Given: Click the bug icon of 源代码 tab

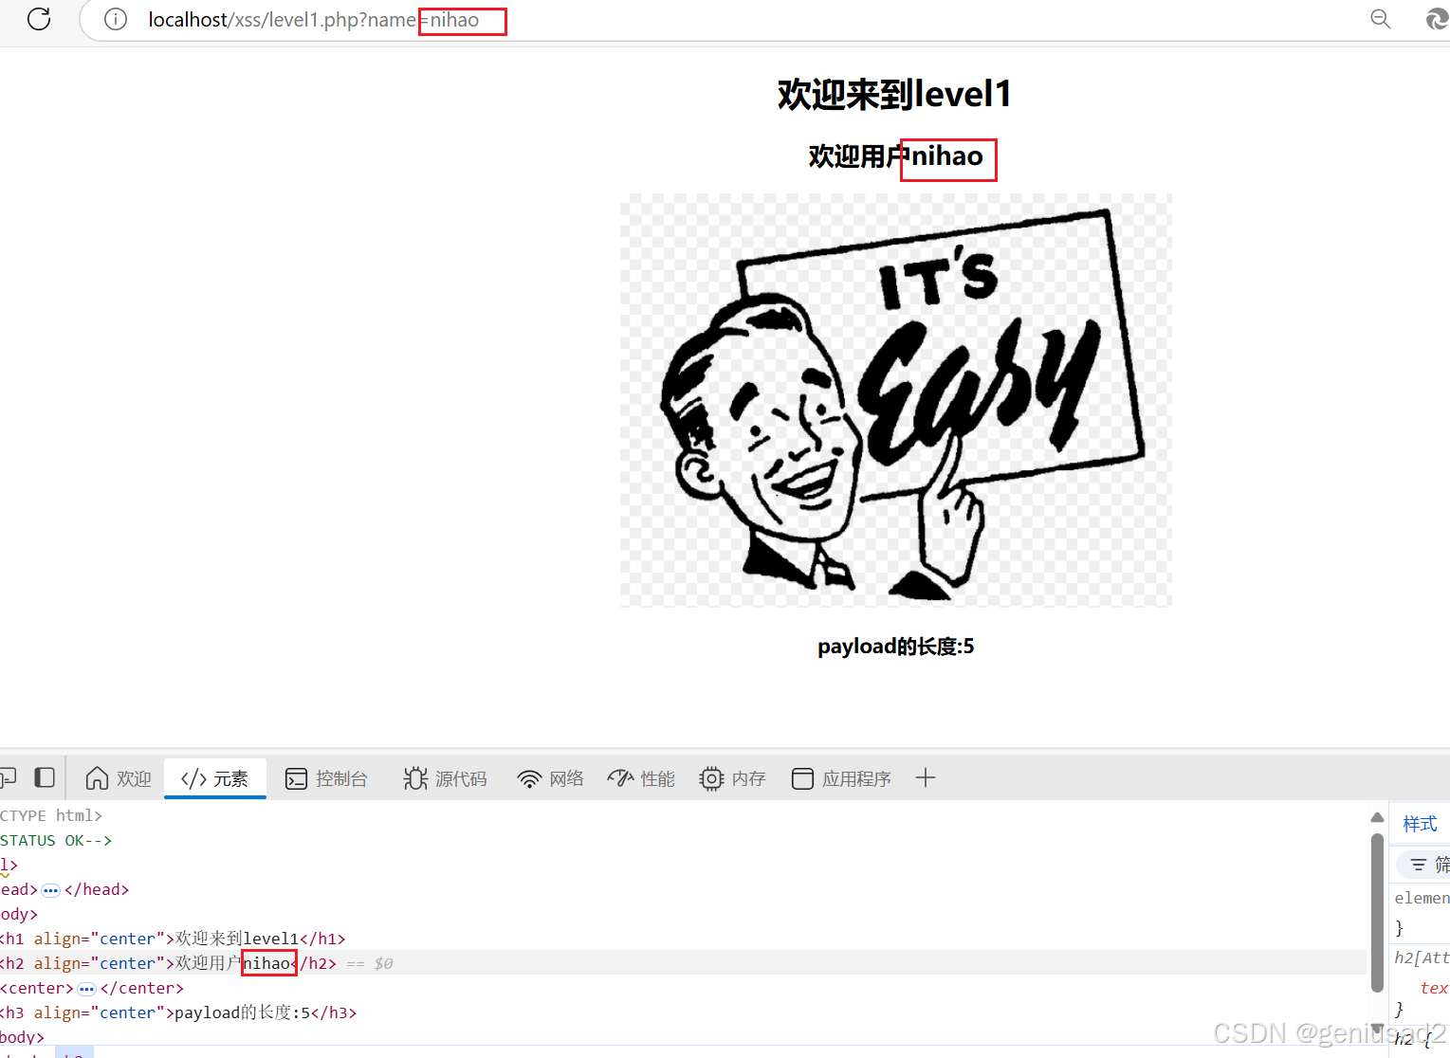Looking at the screenshot, I should click(x=415, y=778).
